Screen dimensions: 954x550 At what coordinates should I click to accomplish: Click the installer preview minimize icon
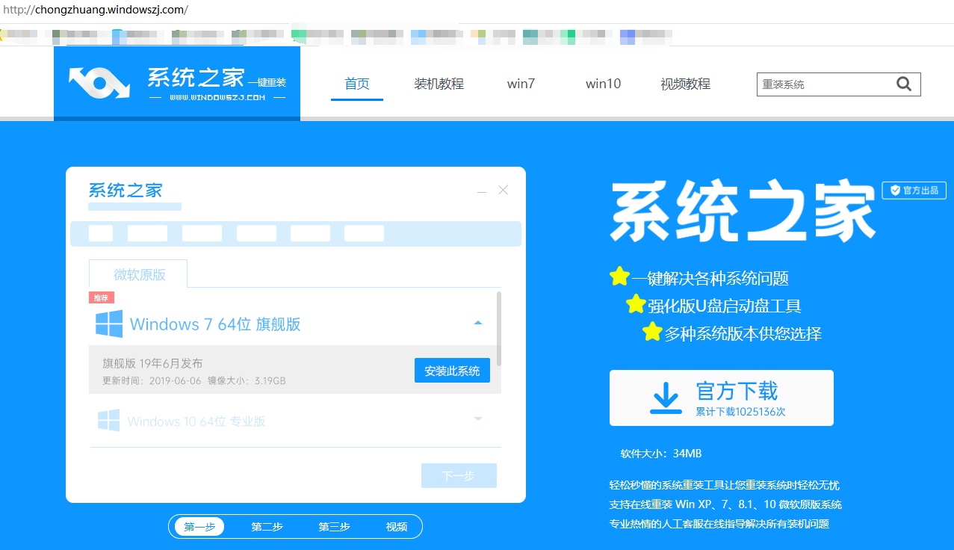(482, 191)
